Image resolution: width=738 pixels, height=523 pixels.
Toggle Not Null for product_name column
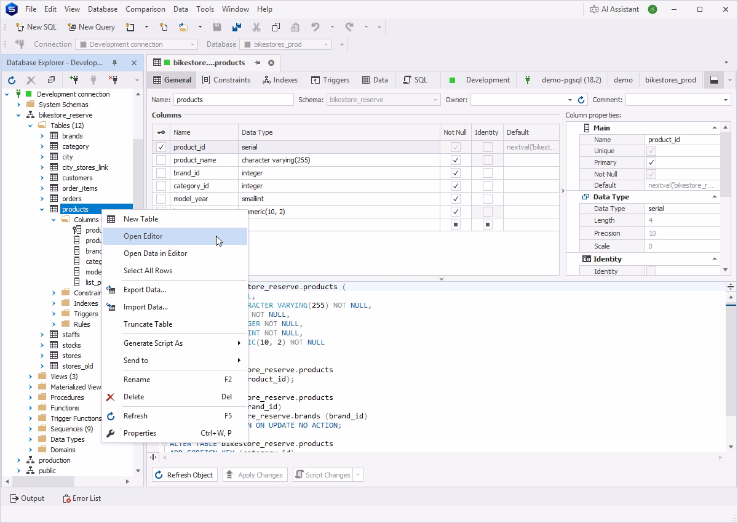click(x=455, y=160)
